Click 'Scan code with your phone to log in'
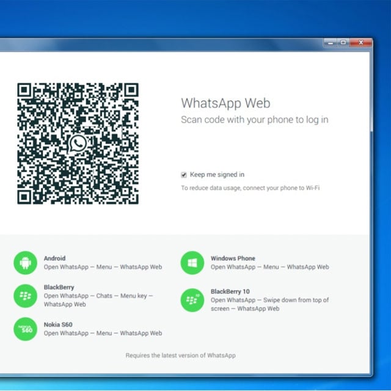Viewport: 391px width, 391px height. 254,120
